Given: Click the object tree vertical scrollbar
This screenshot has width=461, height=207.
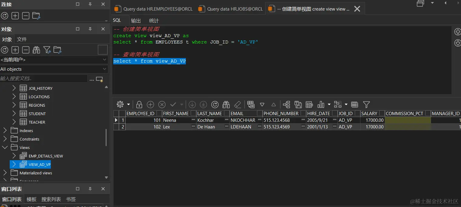Looking at the screenshot, I should click(106, 137).
